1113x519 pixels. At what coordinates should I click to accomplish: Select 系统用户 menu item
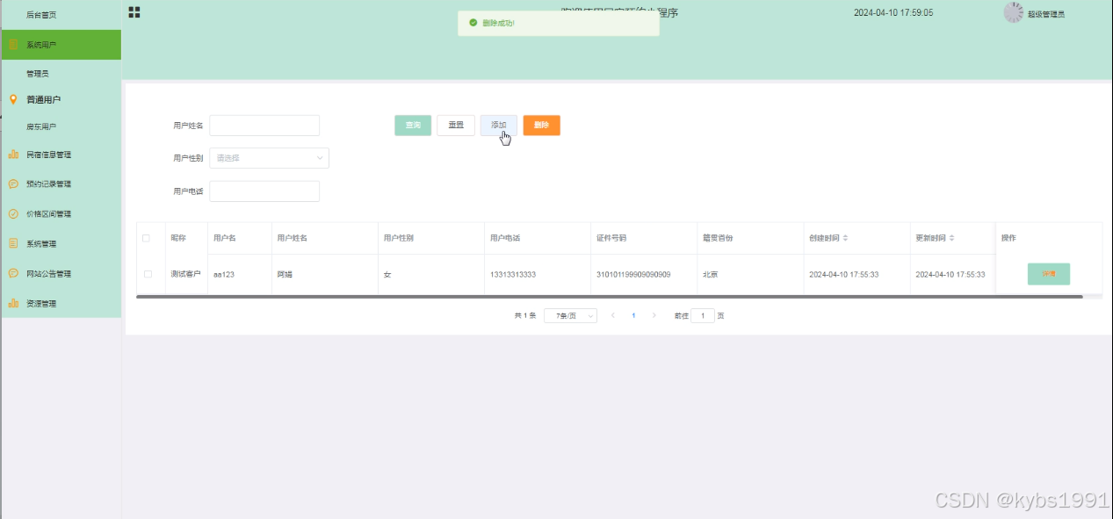coord(61,44)
